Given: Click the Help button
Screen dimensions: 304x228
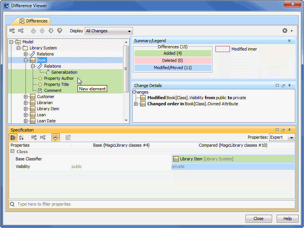Looking at the screenshot, I should click(x=287, y=218).
